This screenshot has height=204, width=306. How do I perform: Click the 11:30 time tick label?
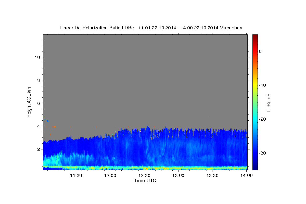click(76, 175)
